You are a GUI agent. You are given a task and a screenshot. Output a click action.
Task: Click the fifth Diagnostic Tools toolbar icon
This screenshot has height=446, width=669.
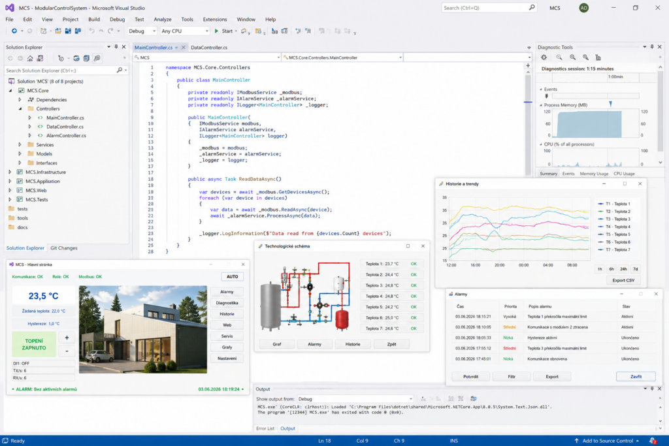click(x=598, y=57)
